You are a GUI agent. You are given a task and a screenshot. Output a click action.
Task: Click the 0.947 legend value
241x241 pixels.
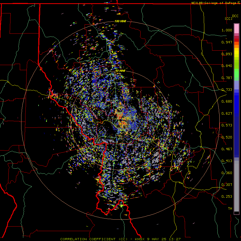tap(227, 42)
